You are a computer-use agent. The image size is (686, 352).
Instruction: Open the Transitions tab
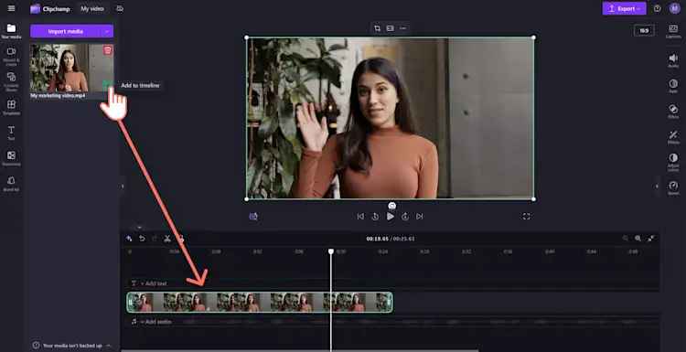(11, 158)
